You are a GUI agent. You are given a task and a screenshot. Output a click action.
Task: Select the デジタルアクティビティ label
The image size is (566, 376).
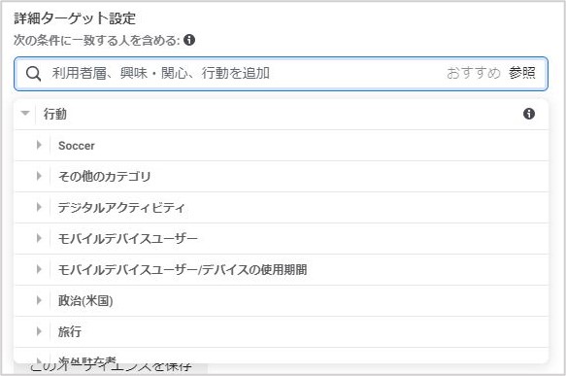tap(121, 208)
